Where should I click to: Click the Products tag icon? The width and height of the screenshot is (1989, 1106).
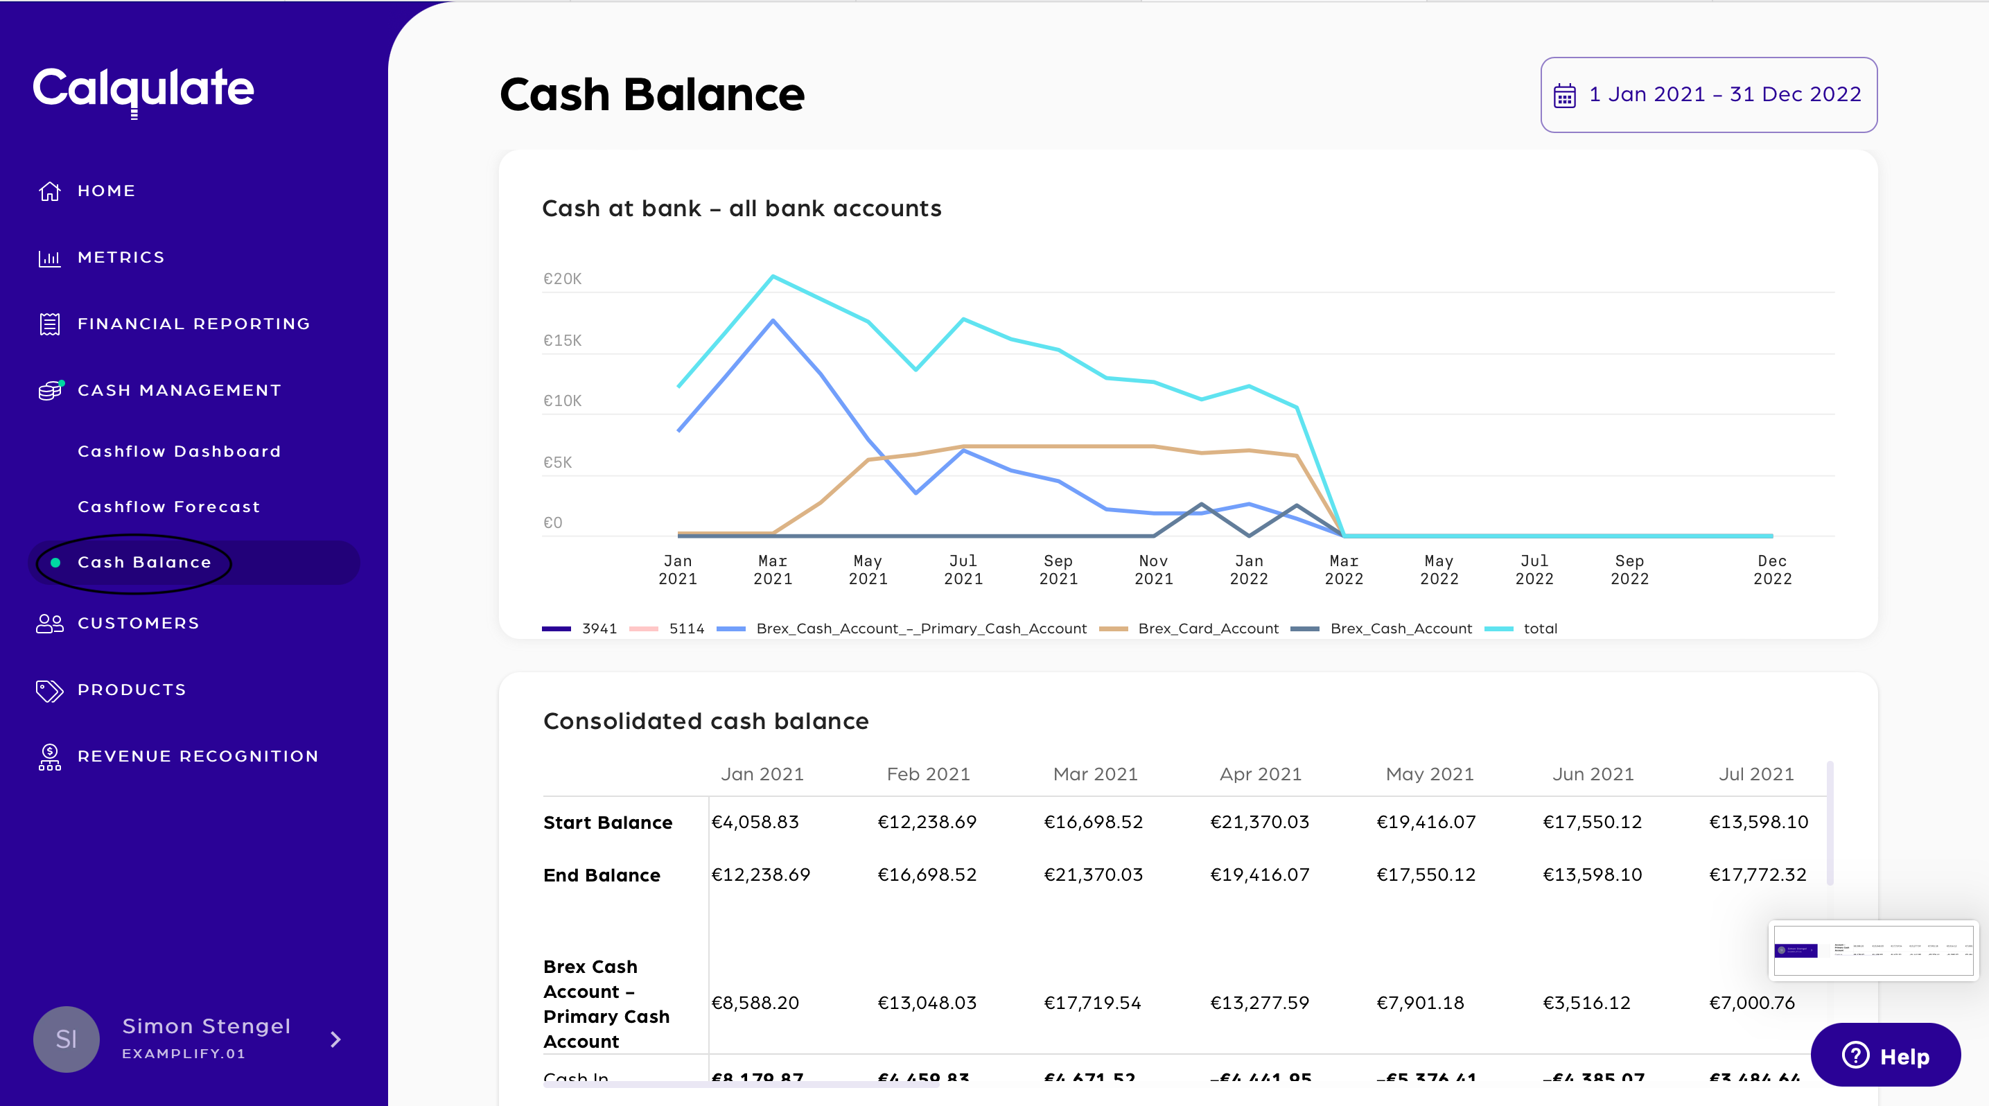point(49,690)
